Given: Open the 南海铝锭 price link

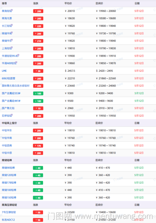Looking at the screenshot, I should tap(6, 11).
